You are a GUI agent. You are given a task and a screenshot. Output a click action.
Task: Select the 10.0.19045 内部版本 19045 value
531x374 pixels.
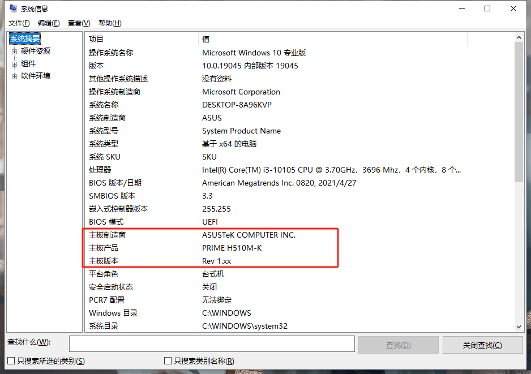(250, 66)
